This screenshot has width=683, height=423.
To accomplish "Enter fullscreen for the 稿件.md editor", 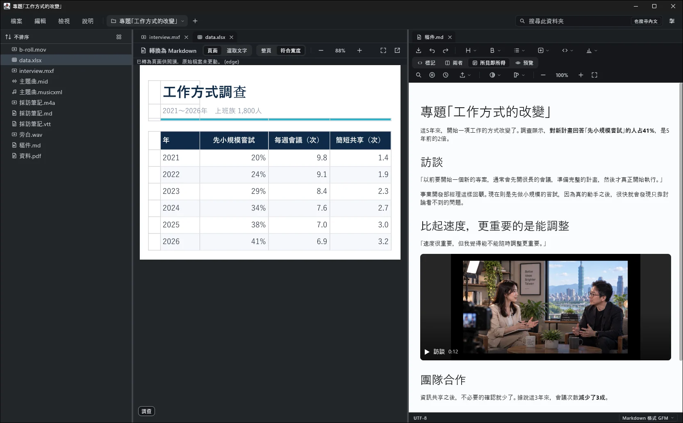I will [x=594, y=75].
